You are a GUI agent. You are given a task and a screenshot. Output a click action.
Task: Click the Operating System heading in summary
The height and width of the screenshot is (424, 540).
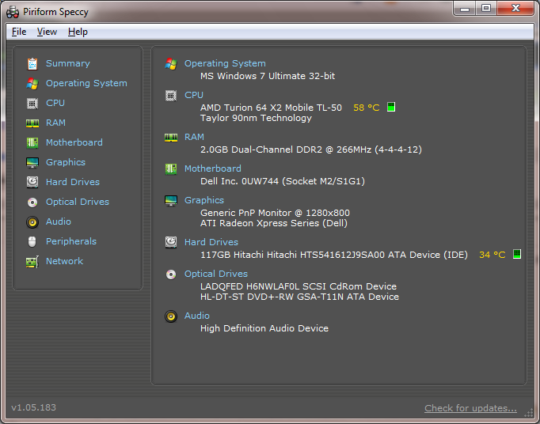(x=225, y=63)
